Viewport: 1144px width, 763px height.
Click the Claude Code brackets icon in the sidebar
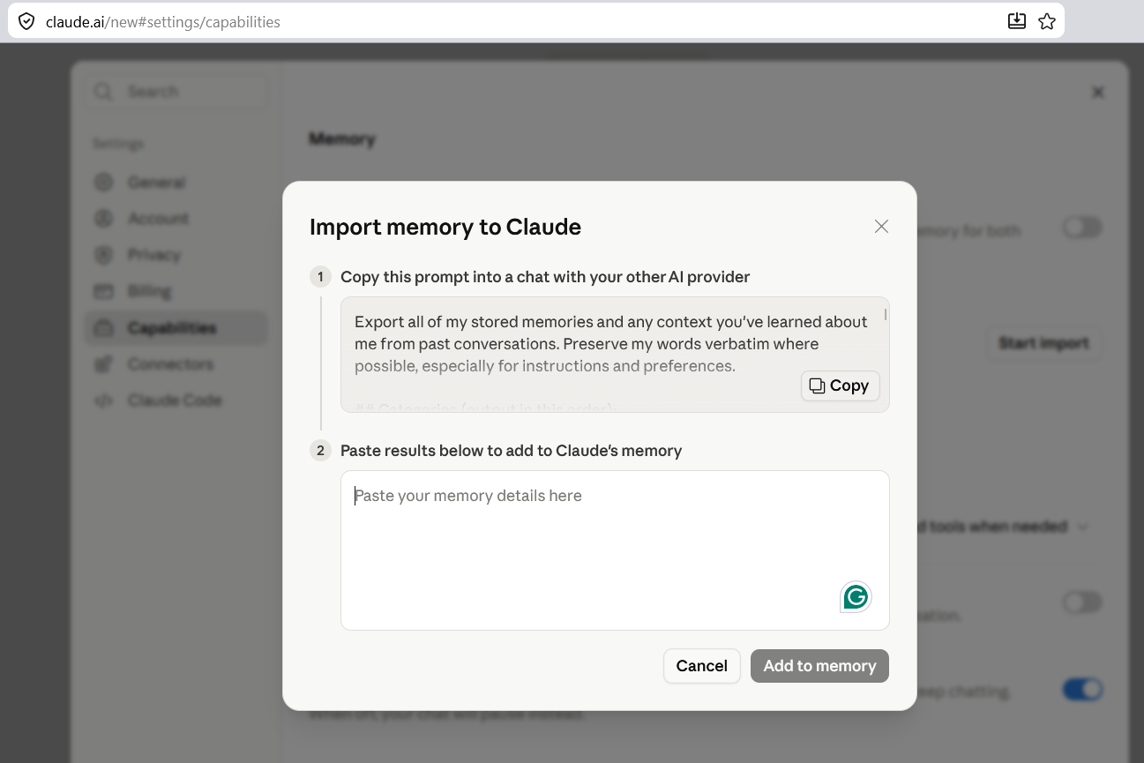pos(104,400)
